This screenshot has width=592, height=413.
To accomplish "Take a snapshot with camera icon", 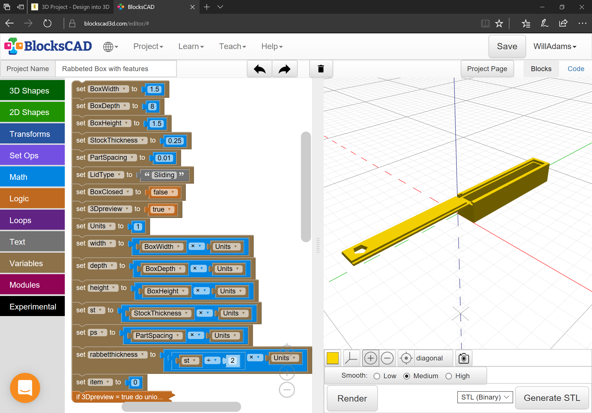I will point(464,358).
